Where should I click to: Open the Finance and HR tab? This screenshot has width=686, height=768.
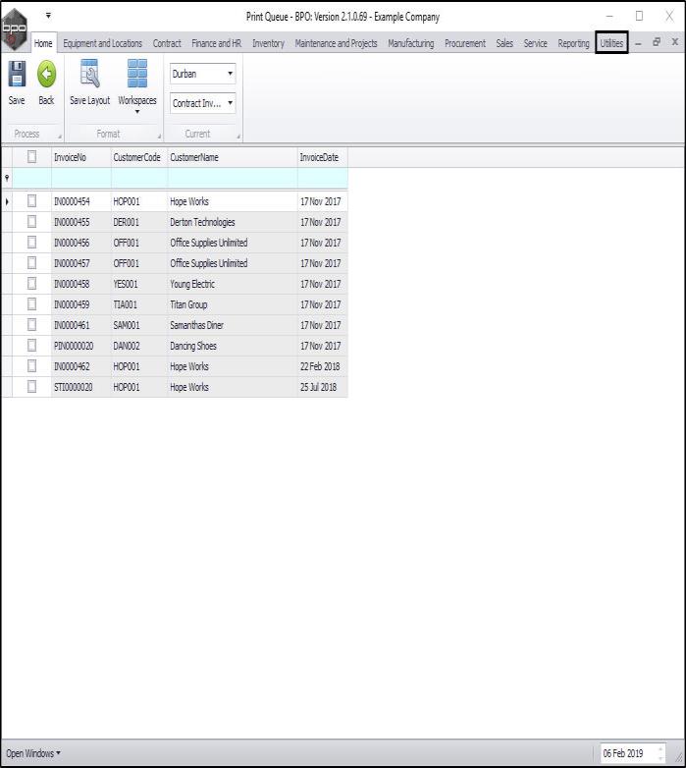point(216,43)
